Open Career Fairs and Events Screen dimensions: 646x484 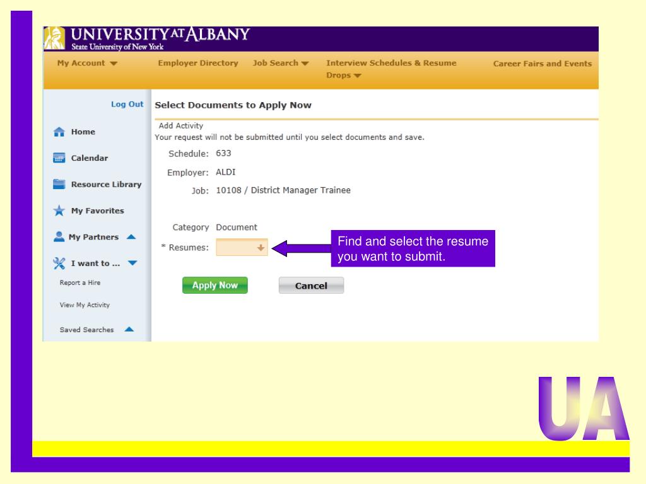pyautogui.click(x=542, y=64)
